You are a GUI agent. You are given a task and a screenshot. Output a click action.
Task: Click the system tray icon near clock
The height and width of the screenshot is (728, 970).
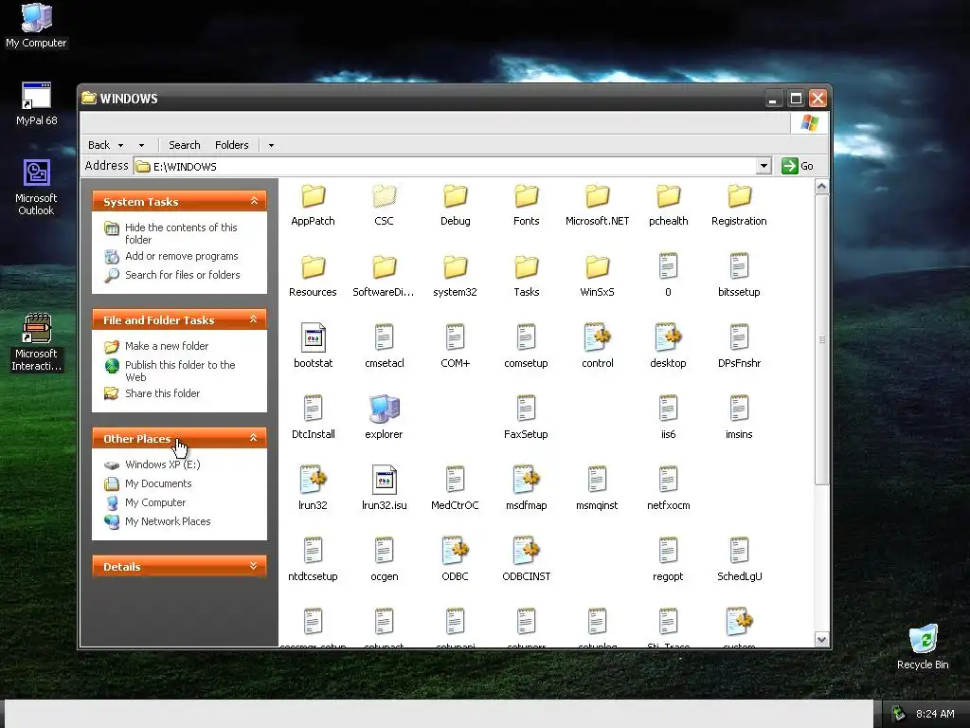[x=898, y=714]
